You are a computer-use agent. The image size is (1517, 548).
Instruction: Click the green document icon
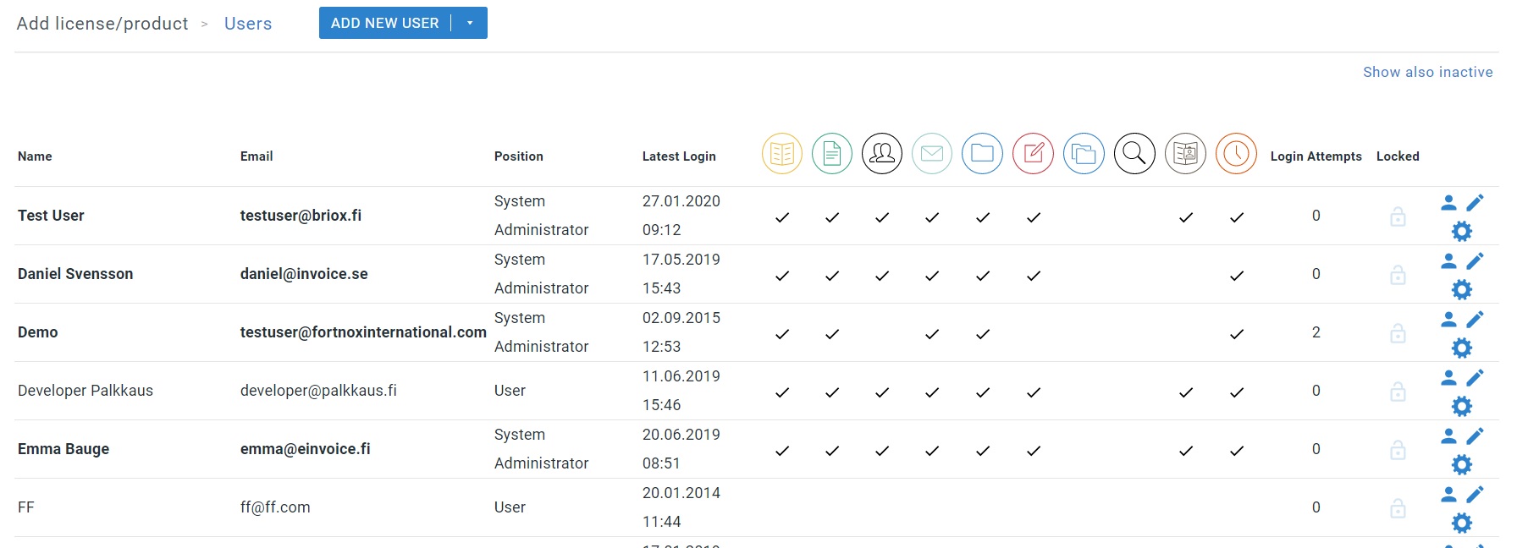point(831,154)
